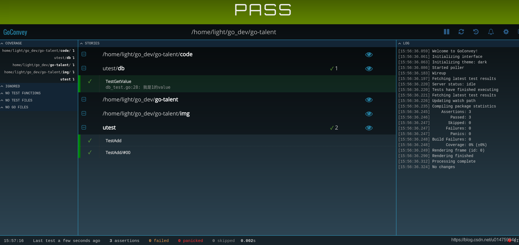519x245 pixels.
Task: Select utest/db story title
Action: pyautogui.click(x=114, y=68)
